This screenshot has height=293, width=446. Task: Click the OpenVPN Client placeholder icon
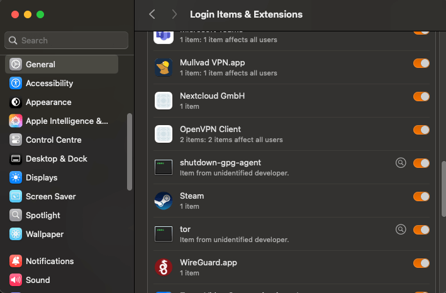click(164, 134)
